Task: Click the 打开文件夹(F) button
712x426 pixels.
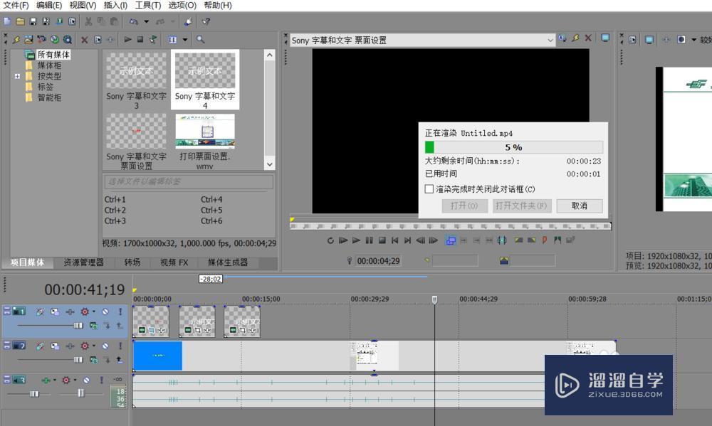Action: [x=522, y=206]
